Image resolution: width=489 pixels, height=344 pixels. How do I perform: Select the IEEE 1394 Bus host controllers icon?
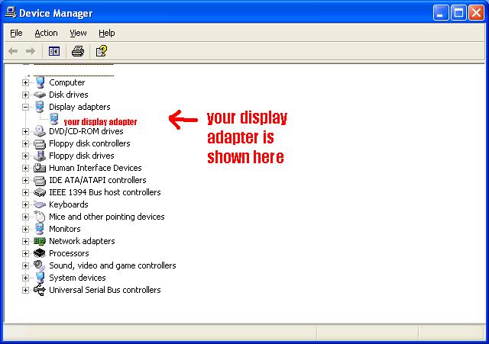tap(40, 192)
